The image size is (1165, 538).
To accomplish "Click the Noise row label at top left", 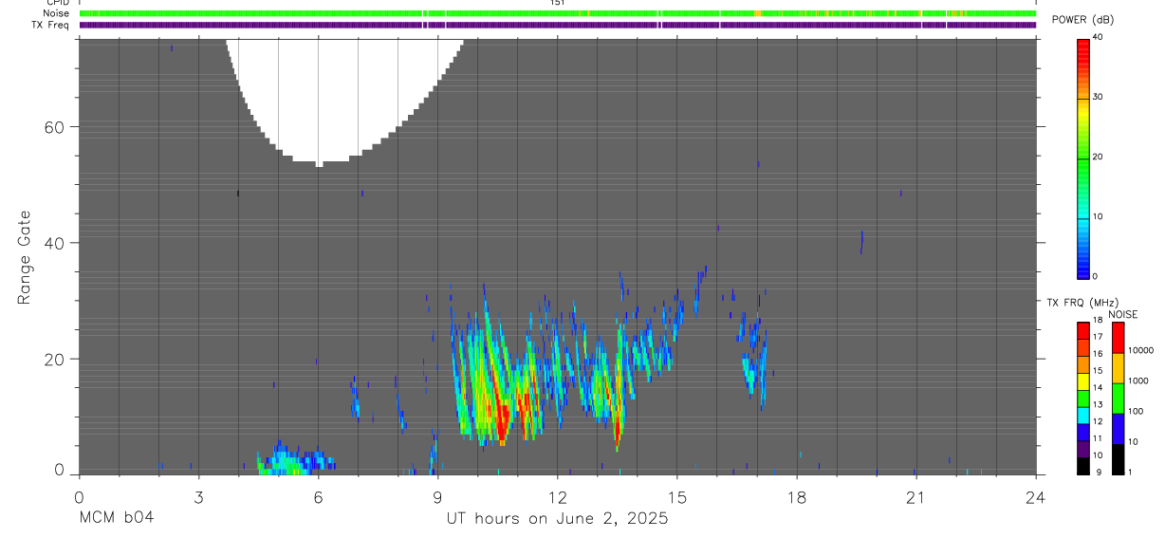I will pos(56,13).
